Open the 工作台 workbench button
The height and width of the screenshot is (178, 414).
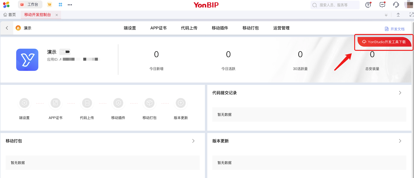pos(30,5)
